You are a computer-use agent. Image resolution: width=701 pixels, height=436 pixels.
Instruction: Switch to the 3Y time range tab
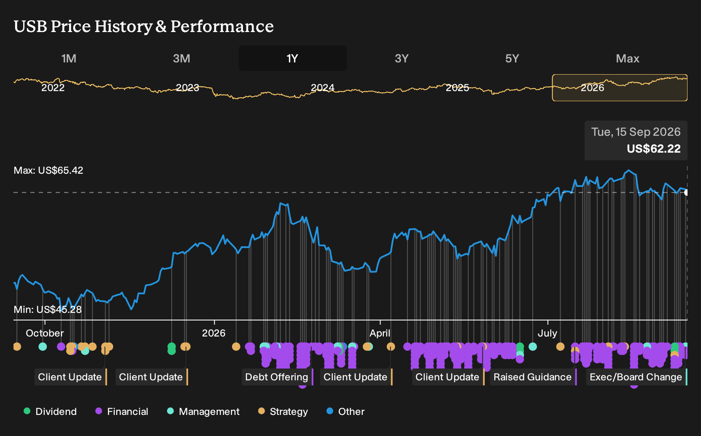click(402, 58)
